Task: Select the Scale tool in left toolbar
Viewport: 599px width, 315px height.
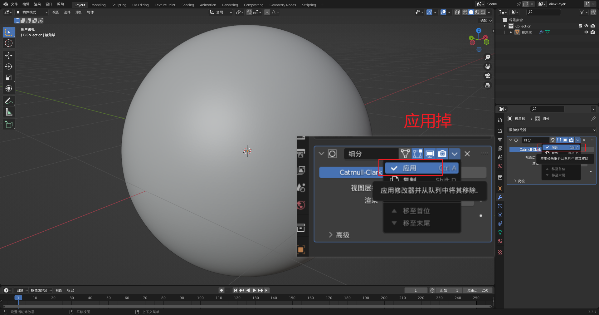Action: click(x=9, y=77)
